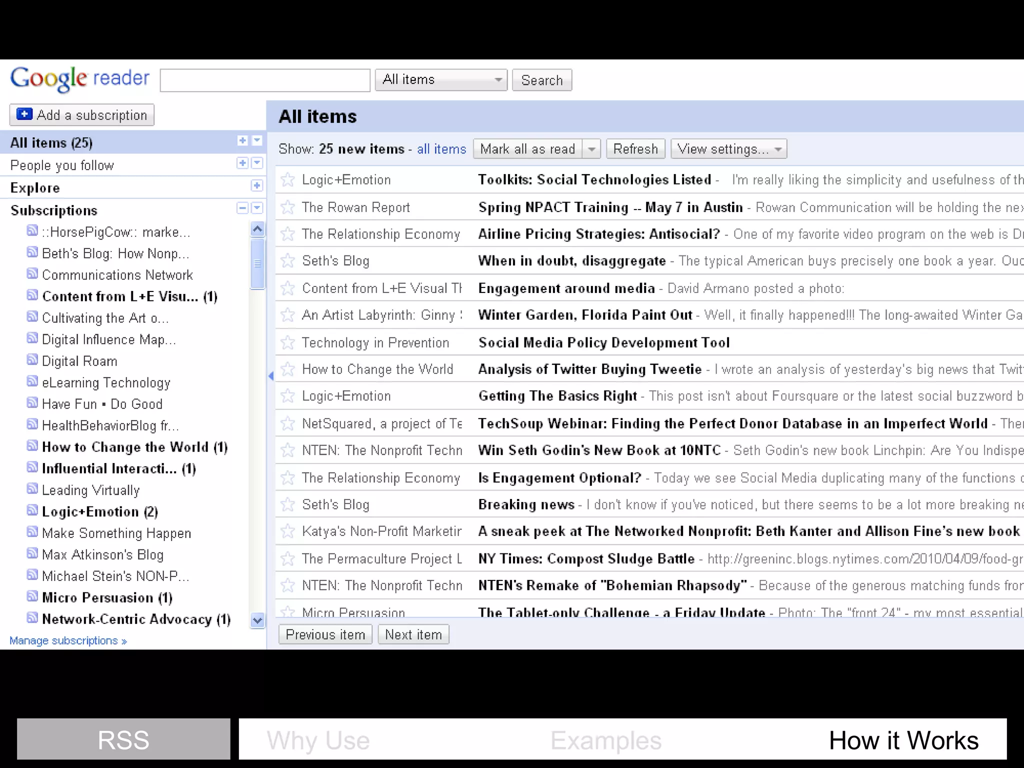Click feed icon beside eLearning Technology
The width and height of the screenshot is (1024, 768).
[32, 381]
